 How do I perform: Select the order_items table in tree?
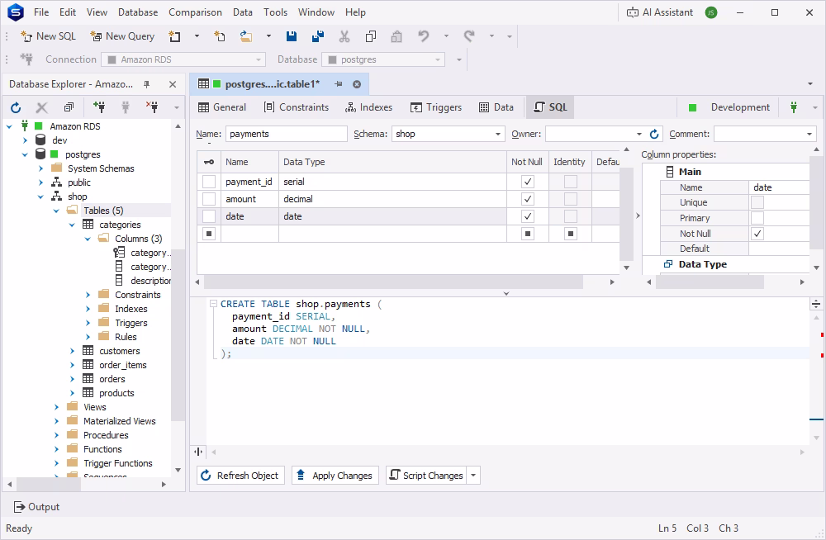(x=123, y=365)
